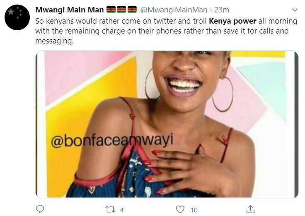Open the share tweet icon
305x216 pixels.
click(250, 209)
